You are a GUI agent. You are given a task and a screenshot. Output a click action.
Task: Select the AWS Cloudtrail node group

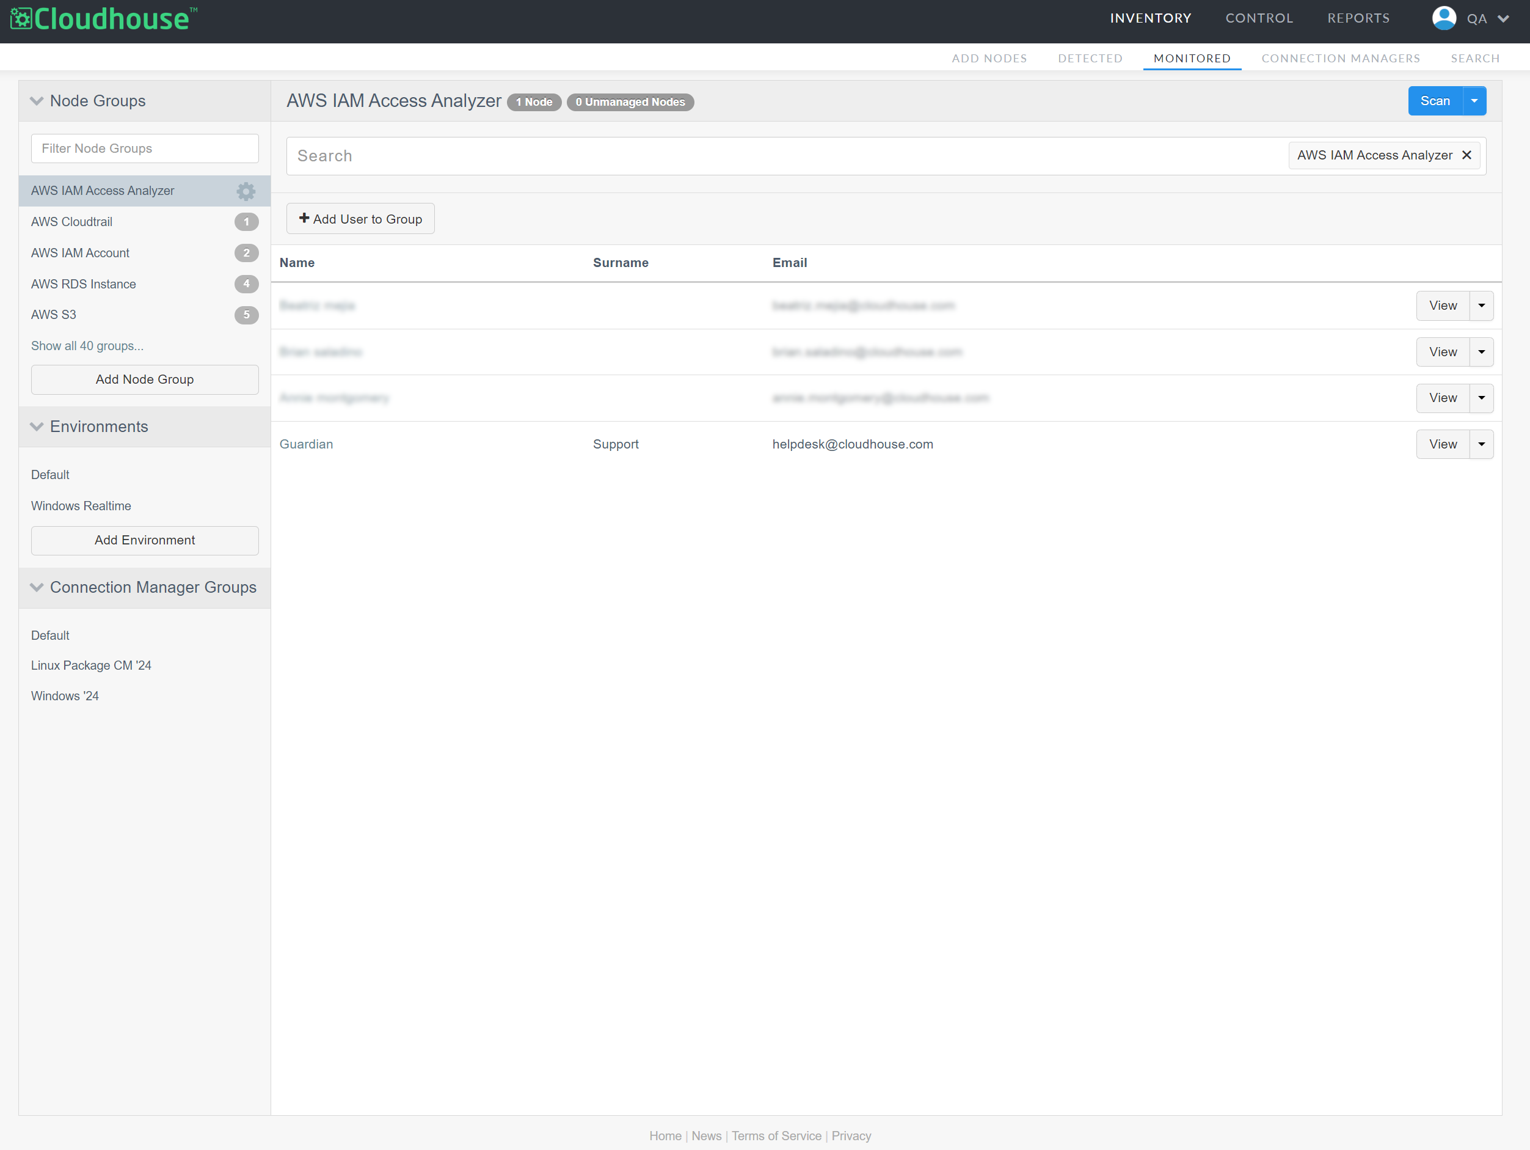[x=71, y=222]
